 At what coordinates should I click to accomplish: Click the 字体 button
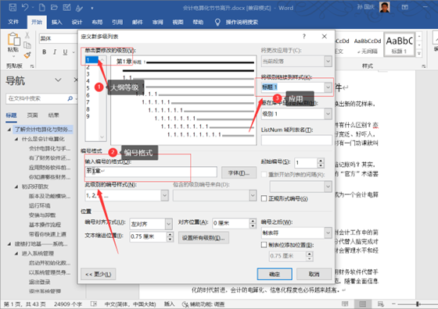[239, 172]
